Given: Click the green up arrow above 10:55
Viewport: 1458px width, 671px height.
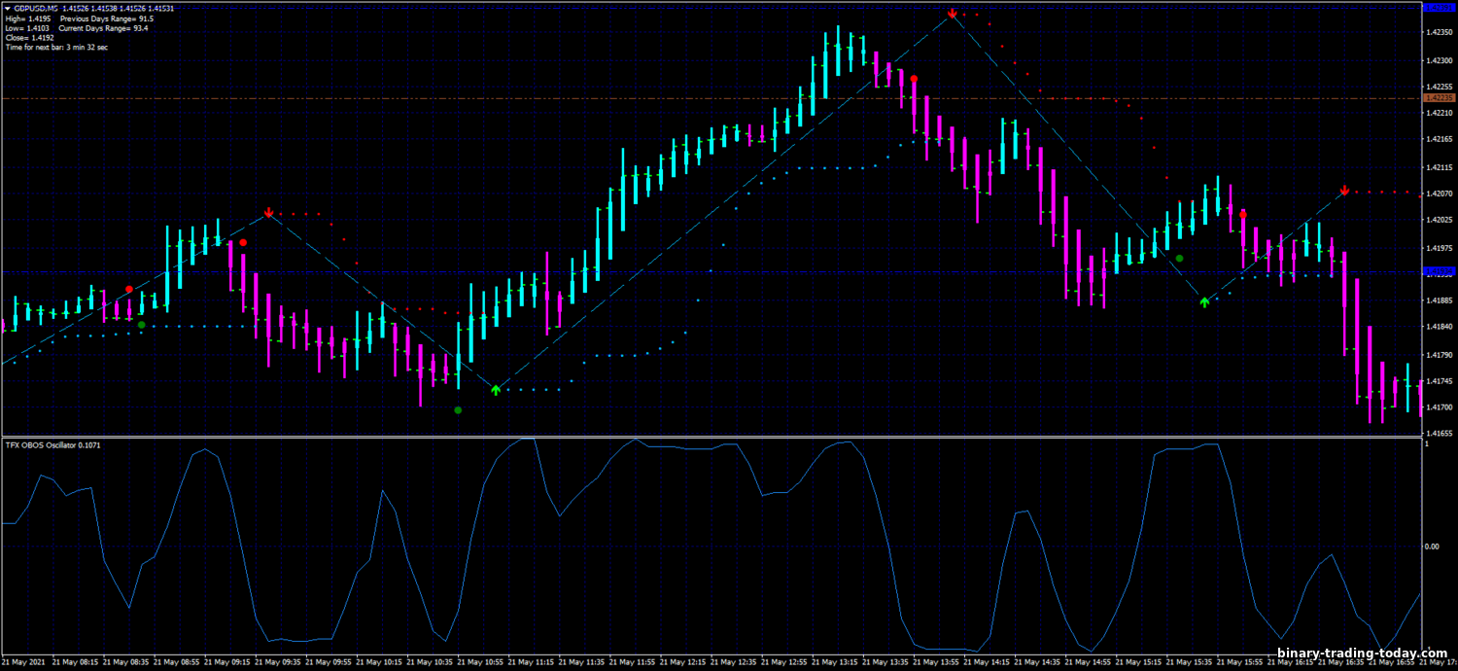Looking at the screenshot, I should (x=496, y=390).
